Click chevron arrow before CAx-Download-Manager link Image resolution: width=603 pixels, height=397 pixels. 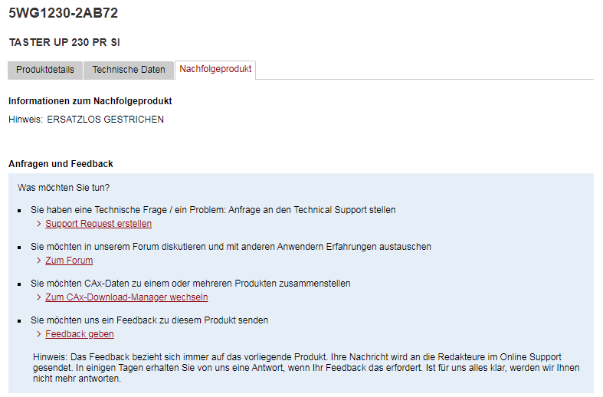(39, 297)
